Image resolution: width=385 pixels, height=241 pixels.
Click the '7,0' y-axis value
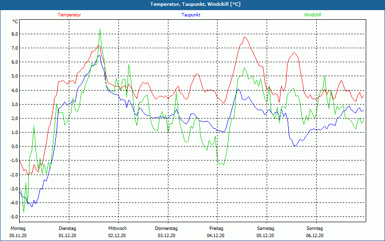click(15, 48)
